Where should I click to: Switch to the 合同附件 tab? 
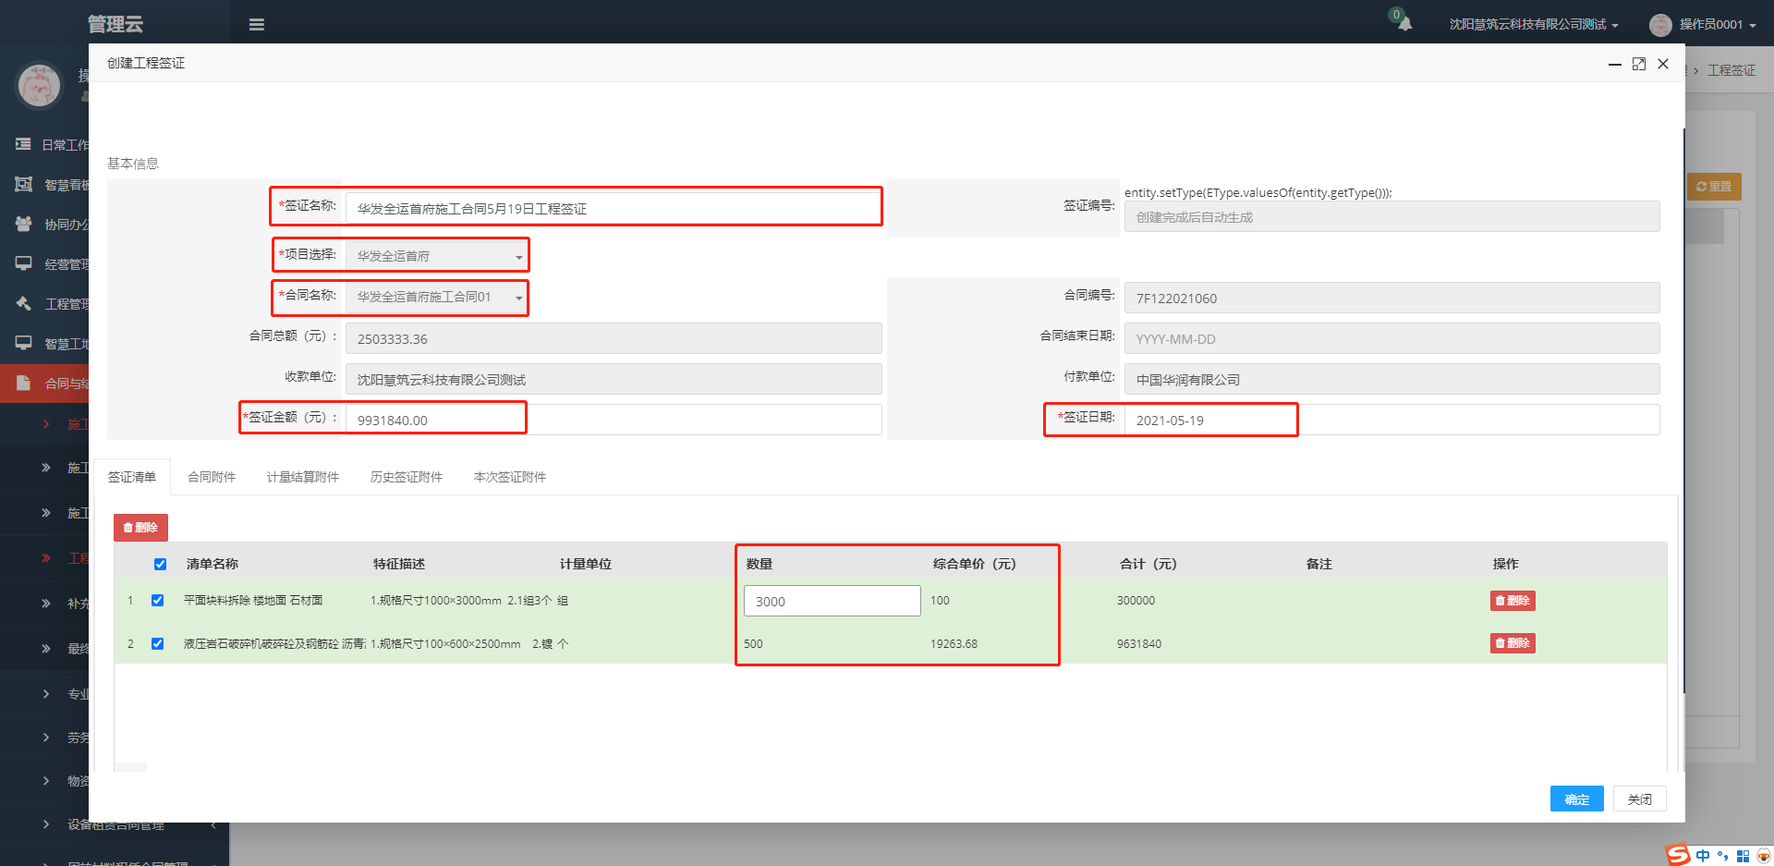(x=212, y=477)
